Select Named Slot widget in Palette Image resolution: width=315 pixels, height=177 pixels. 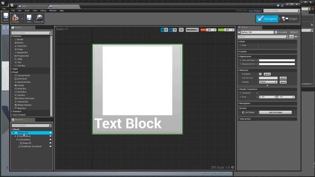(x=21, y=53)
